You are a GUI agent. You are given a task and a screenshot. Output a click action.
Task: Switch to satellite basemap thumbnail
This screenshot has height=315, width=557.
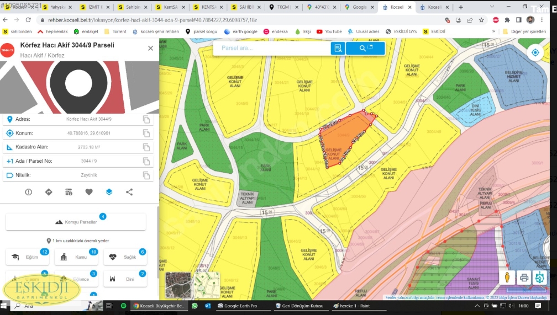click(x=178, y=285)
